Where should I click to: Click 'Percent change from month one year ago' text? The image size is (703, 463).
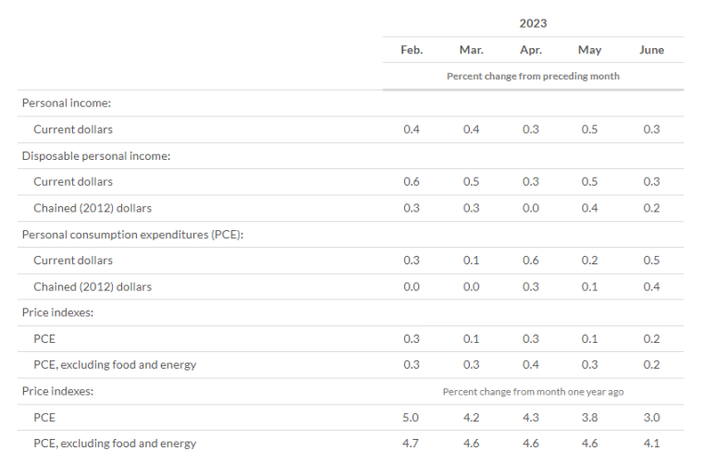533,392
